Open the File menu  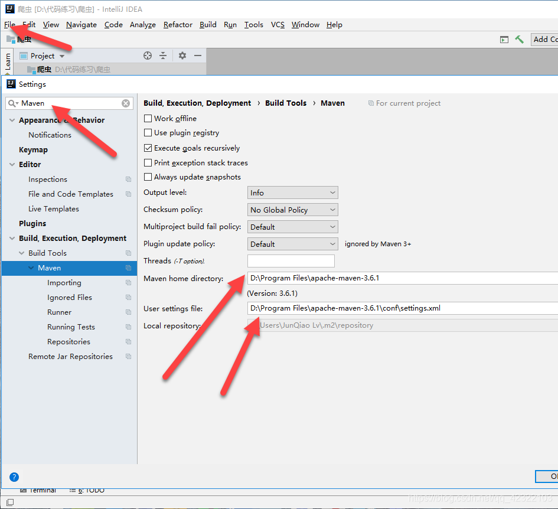(x=9, y=25)
